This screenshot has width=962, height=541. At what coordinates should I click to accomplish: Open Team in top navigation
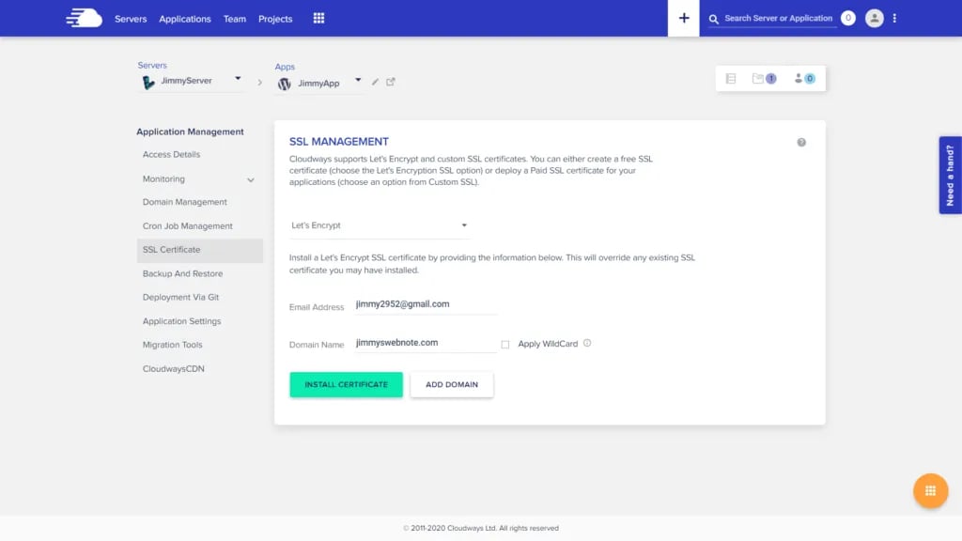[234, 19]
